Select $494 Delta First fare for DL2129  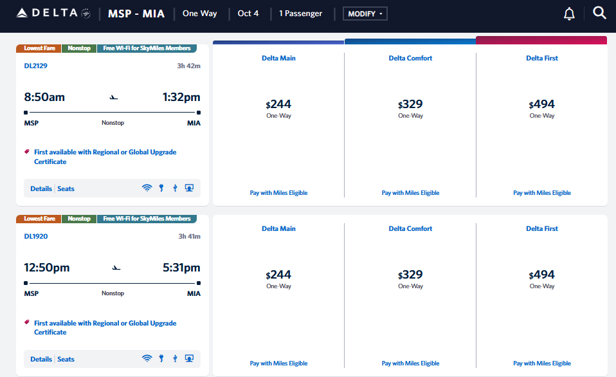[542, 104]
